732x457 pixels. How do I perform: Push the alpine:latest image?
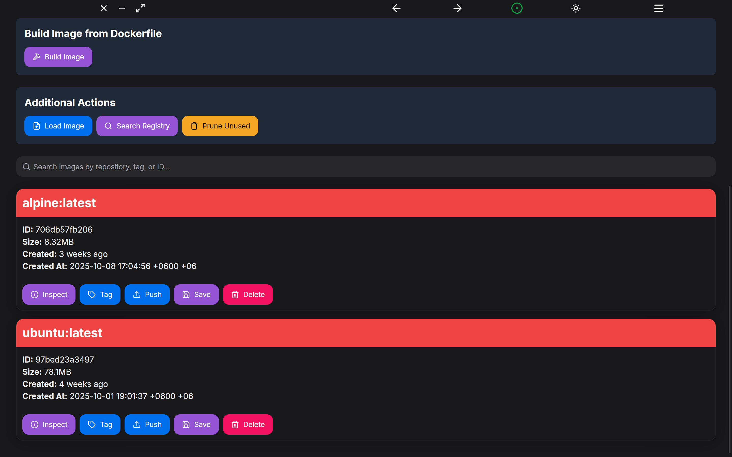[147, 295]
